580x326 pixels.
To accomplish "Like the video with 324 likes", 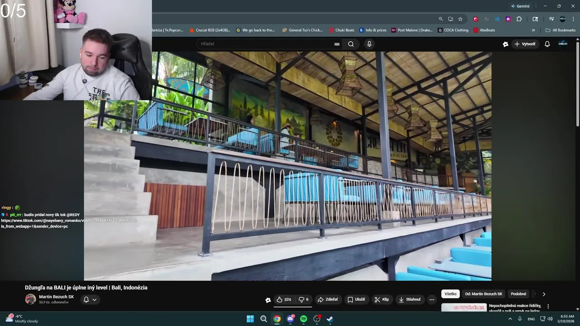I will pyautogui.click(x=284, y=299).
